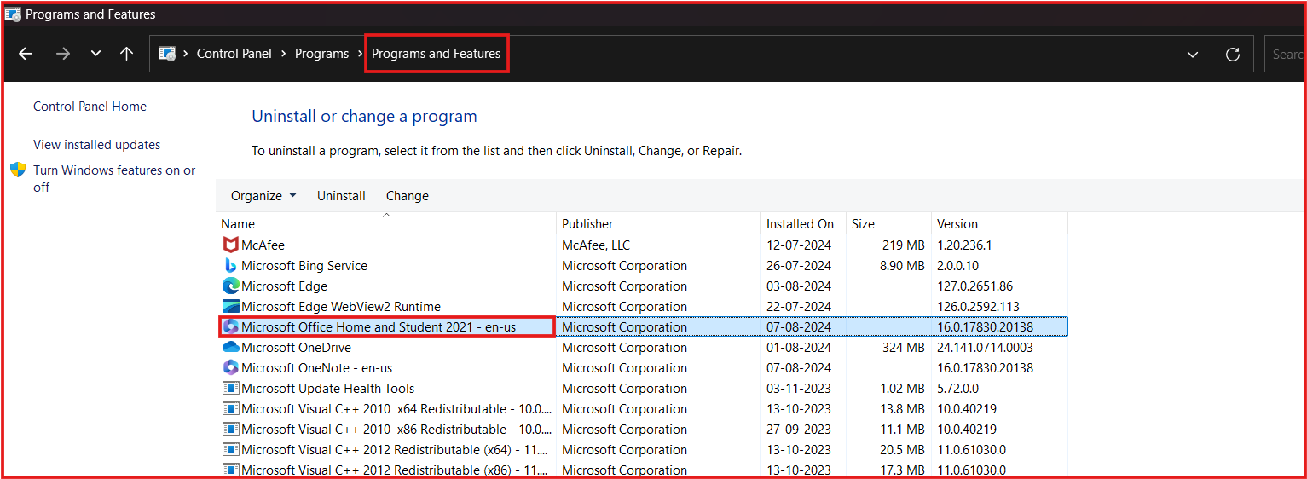Screen dimensions: 1307x479
Task: Click the 20.5 MB size cell
Action: click(x=902, y=450)
